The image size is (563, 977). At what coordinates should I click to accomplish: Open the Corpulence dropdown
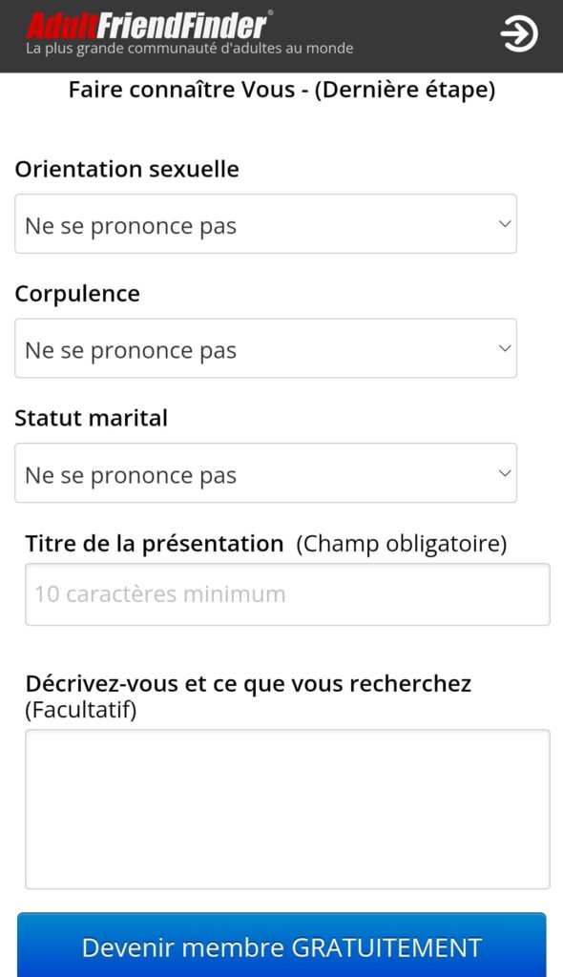(265, 348)
